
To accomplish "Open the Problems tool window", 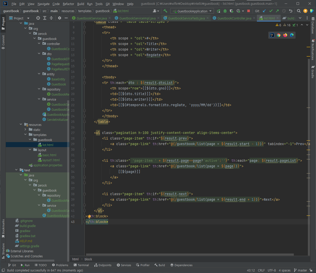I will click(60, 265).
